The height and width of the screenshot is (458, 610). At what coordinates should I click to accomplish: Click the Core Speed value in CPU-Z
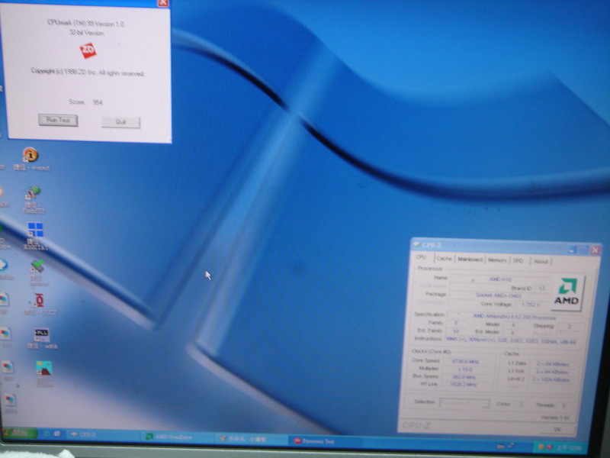465,361
